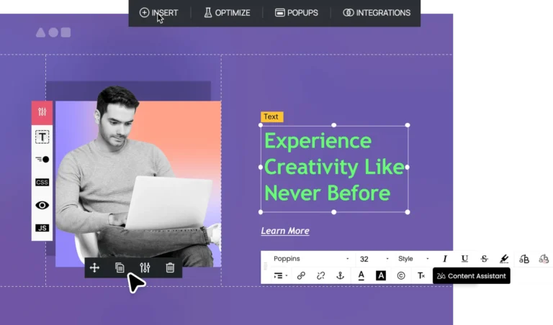This screenshot has height=325, width=553.
Task: Click the move handle icon
Action: (94, 268)
